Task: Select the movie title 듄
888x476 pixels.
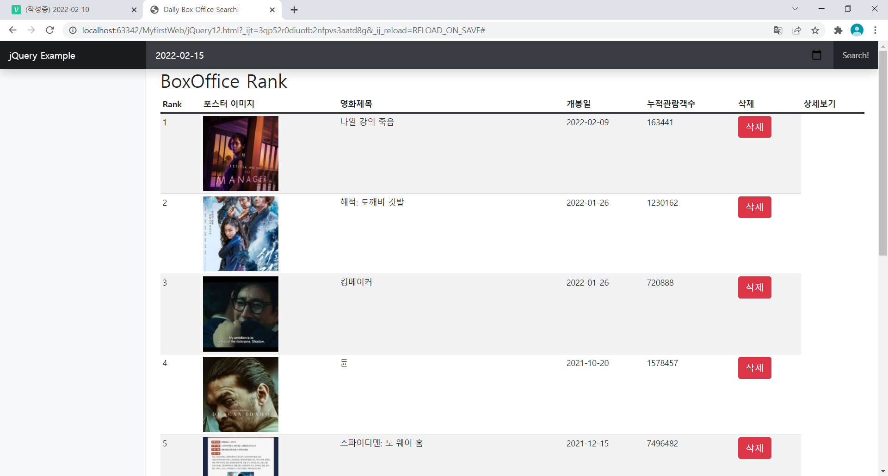Action: (x=344, y=363)
